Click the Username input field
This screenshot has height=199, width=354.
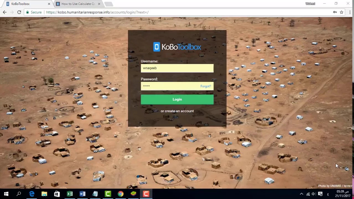point(177,68)
